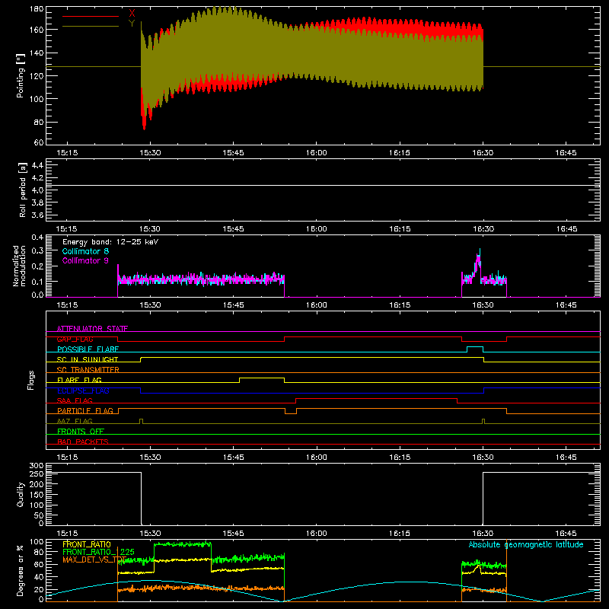Click the orange MAX_DET_VS_TOT legend entry
This screenshot has width=609, height=609.
(x=94, y=560)
